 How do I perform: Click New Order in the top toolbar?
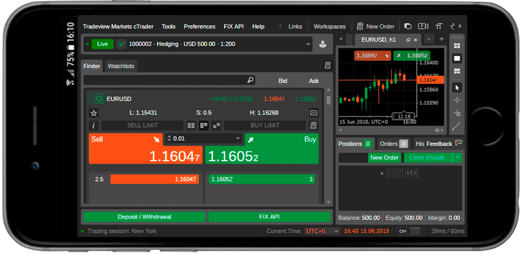click(376, 26)
